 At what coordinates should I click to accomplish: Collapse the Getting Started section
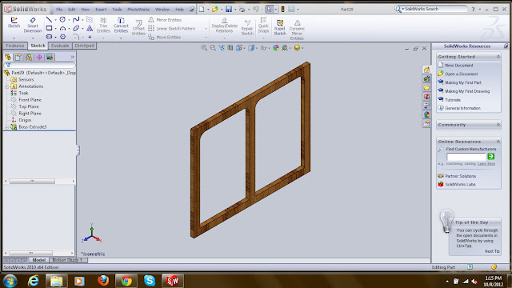click(498, 57)
